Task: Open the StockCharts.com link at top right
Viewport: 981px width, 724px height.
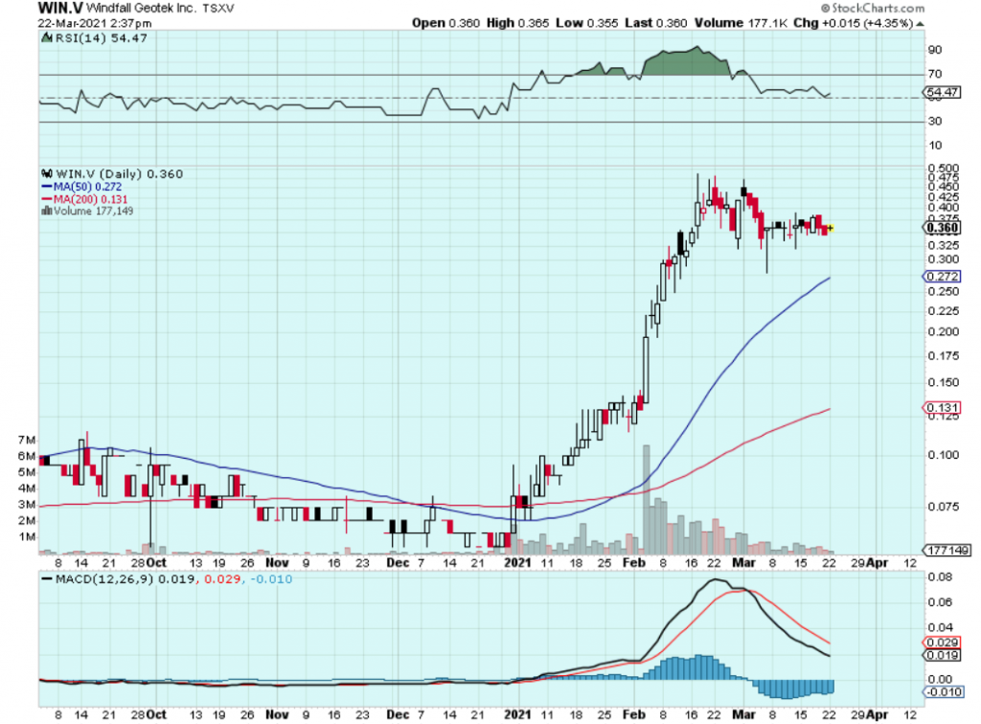Action: coord(873,8)
